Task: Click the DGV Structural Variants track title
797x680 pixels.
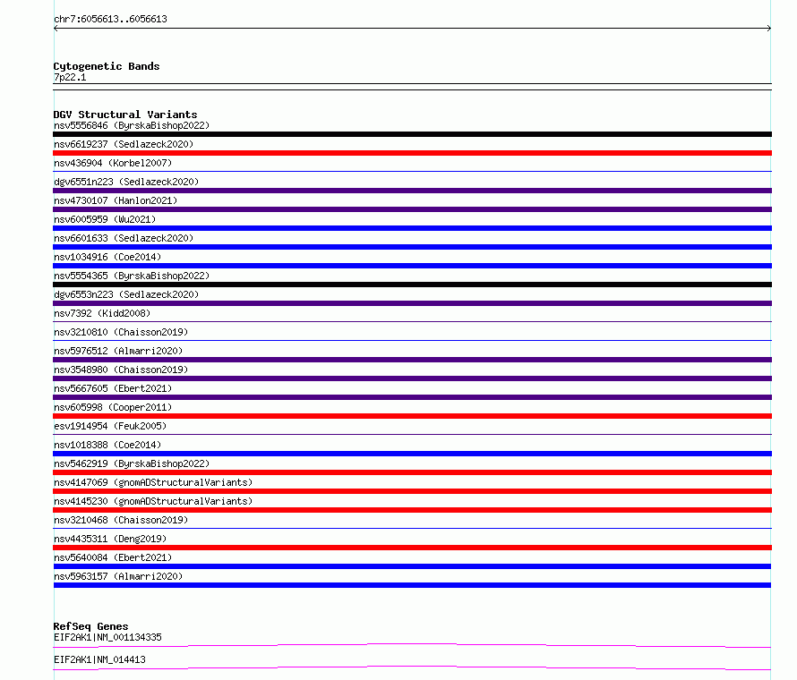Action: [x=125, y=115]
